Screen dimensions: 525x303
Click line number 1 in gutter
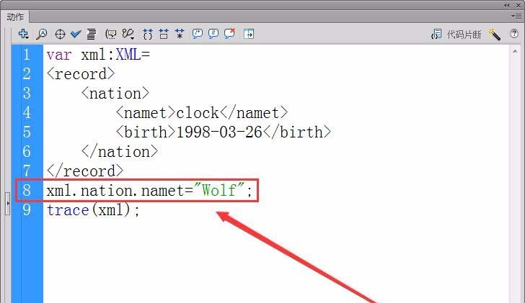coord(27,55)
